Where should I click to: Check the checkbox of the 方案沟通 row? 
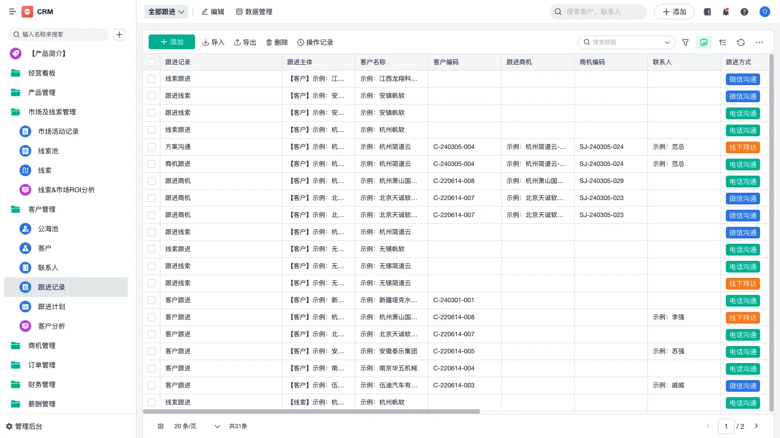[152, 146]
